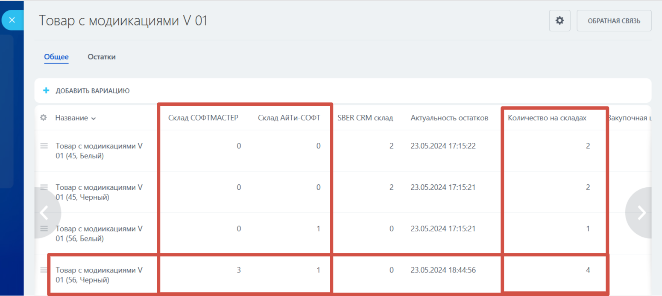
Task: Close the side panel with X button
Action: pyautogui.click(x=12, y=20)
